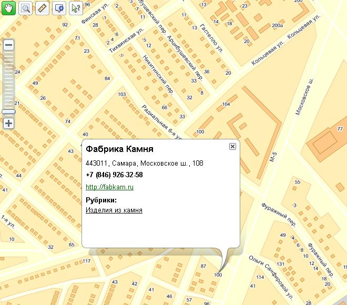347x305 pixels.
Task: Click the address 443011, Самара, Московское ш., 108
Action: point(144,164)
